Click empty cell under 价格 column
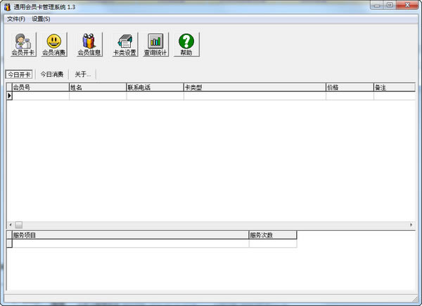The image size is (422, 306). (x=350, y=96)
